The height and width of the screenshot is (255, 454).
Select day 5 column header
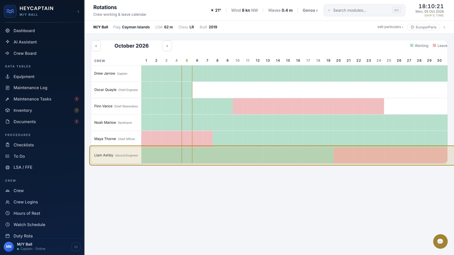click(187, 60)
